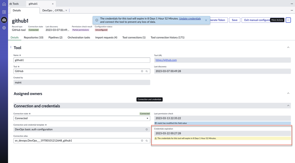This screenshot has width=295, height=163.
Task: Click the search icon in Connection alias field
Action: tap(146, 141)
